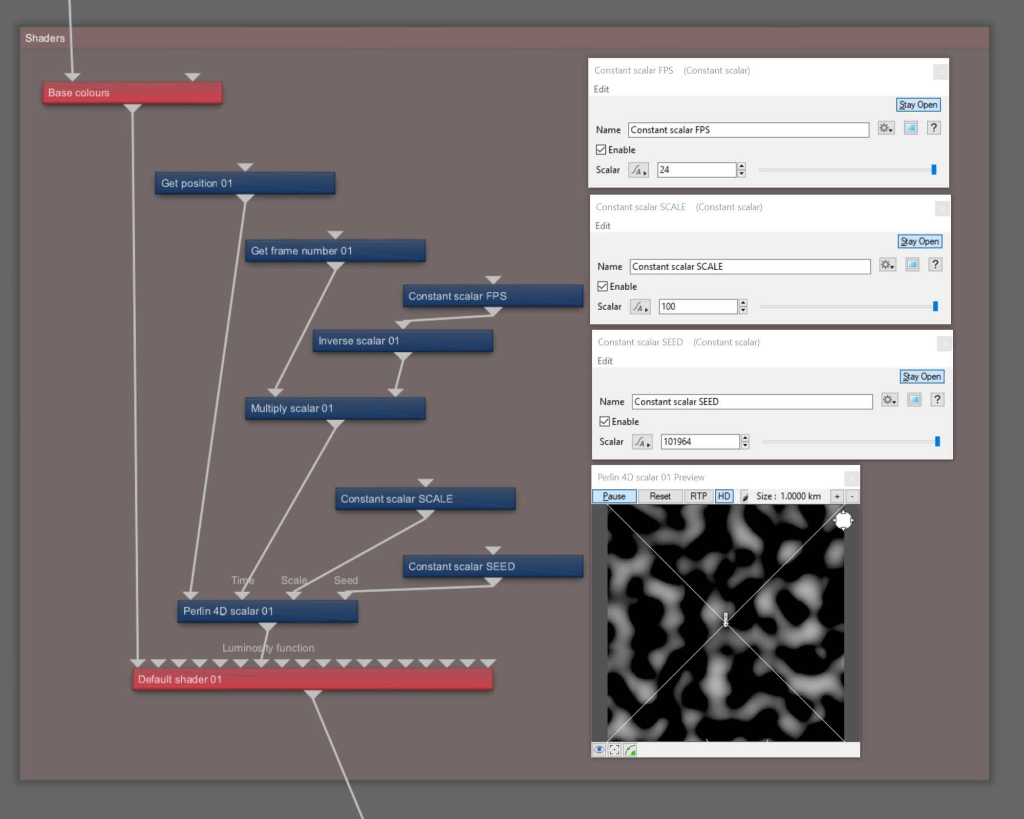The height and width of the screenshot is (819, 1024).
Task: Open gear settings menu in Constant scalar SEED panel
Action: point(890,400)
